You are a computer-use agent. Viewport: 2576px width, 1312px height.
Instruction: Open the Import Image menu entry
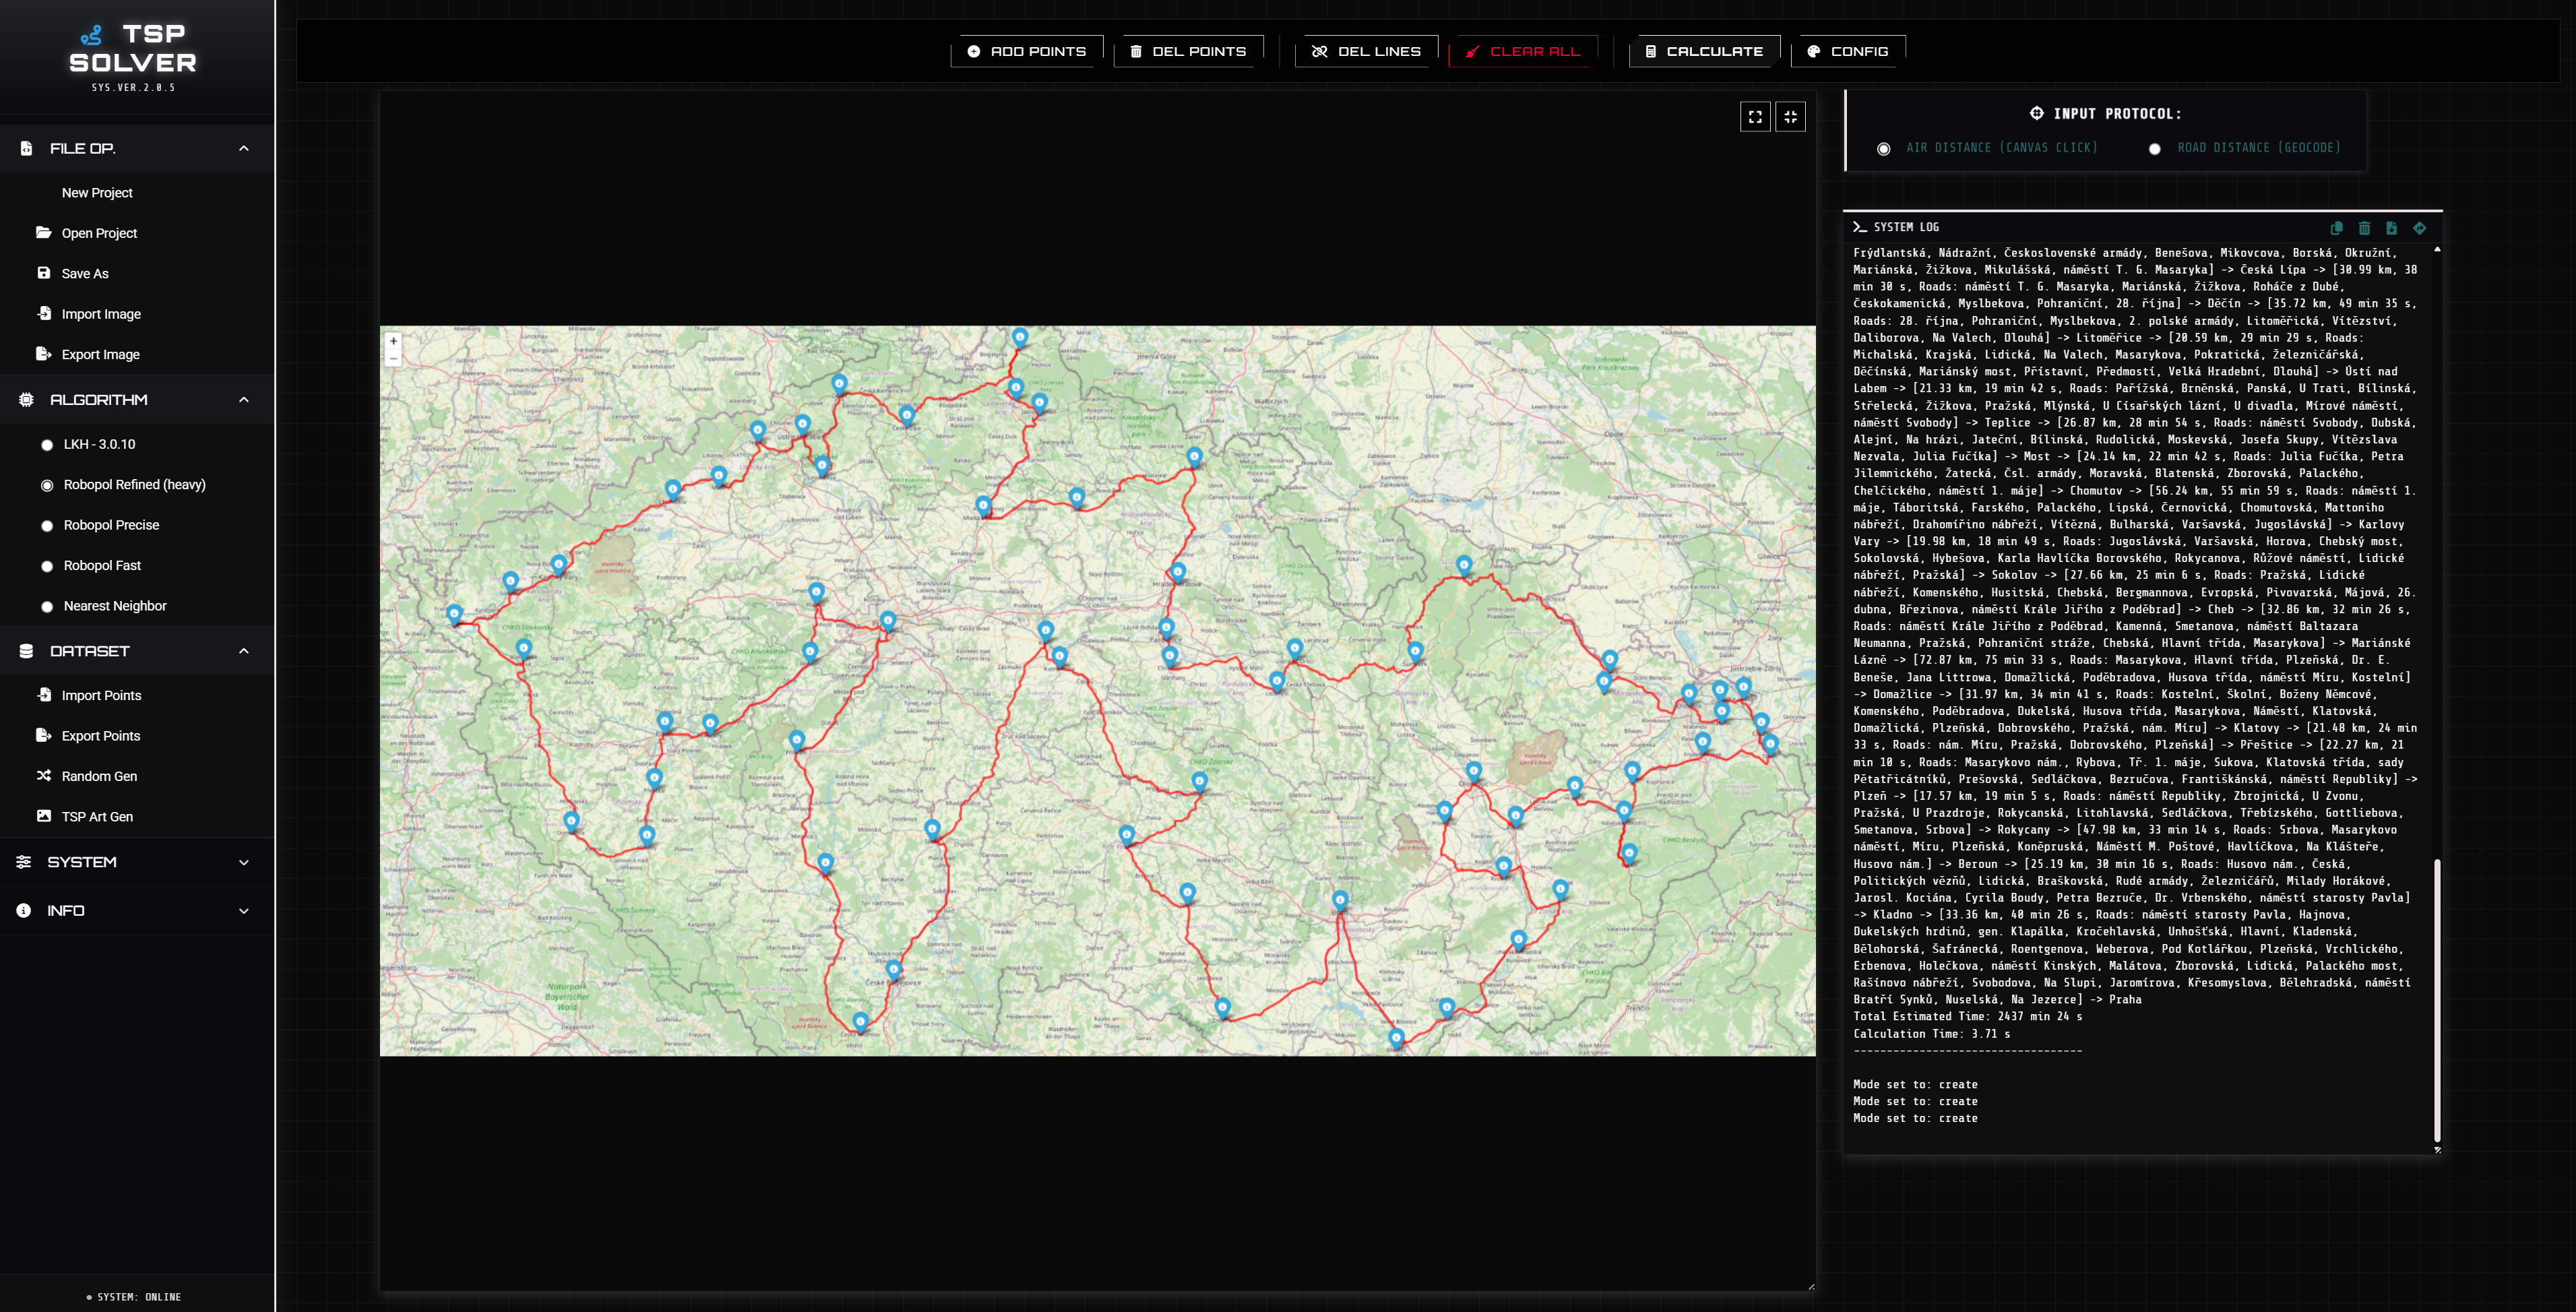(x=100, y=314)
